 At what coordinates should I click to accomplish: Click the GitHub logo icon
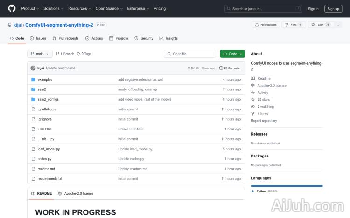coord(12,8)
